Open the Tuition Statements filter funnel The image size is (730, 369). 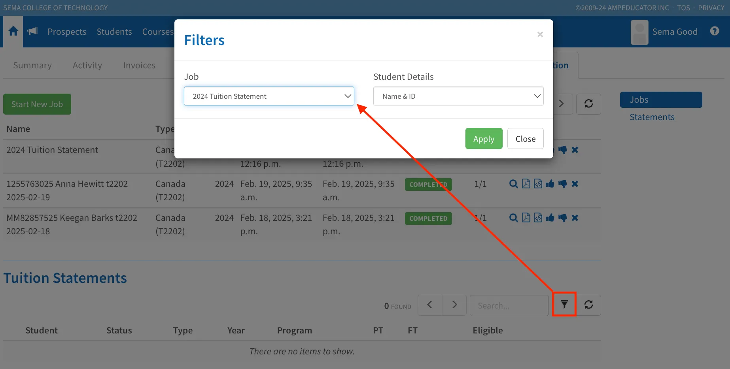[x=564, y=305]
